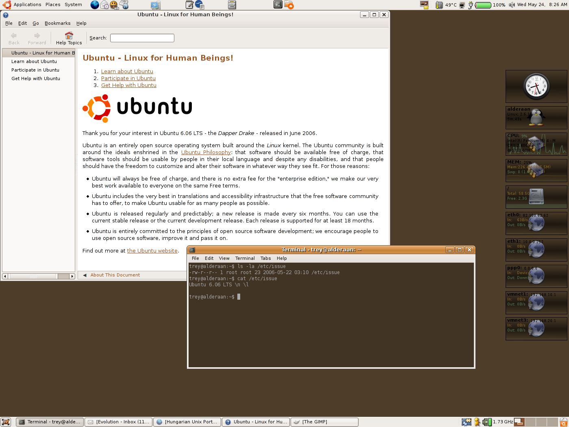Open the File menu in Help window
Screen dimensions: 569x427
(x=9, y=23)
